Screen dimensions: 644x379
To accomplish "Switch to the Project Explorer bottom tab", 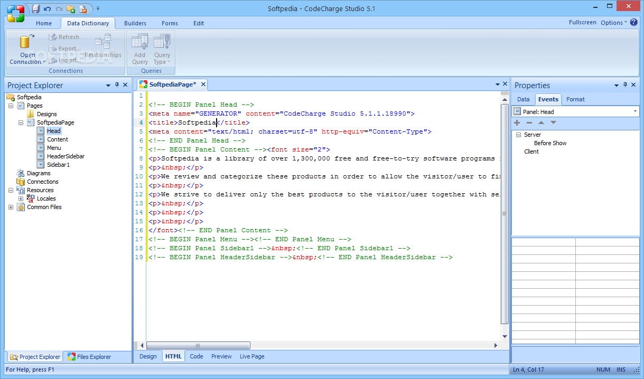I will (x=34, y=357).
